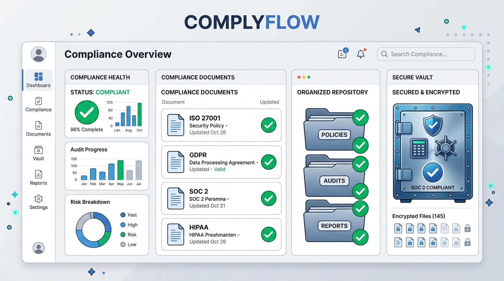Expand the Audits folder
The width and height of the screenshot is (504, 281).
click(x=334, y=181)
